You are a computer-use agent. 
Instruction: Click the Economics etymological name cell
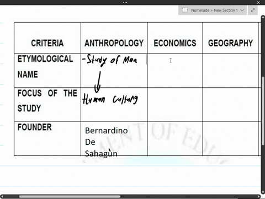[x=175, y=71]
